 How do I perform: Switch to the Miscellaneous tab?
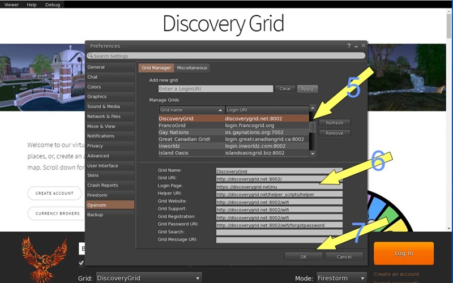pos(192,68)
